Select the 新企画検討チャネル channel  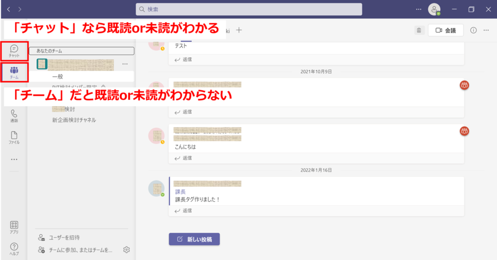coord(74,120)
